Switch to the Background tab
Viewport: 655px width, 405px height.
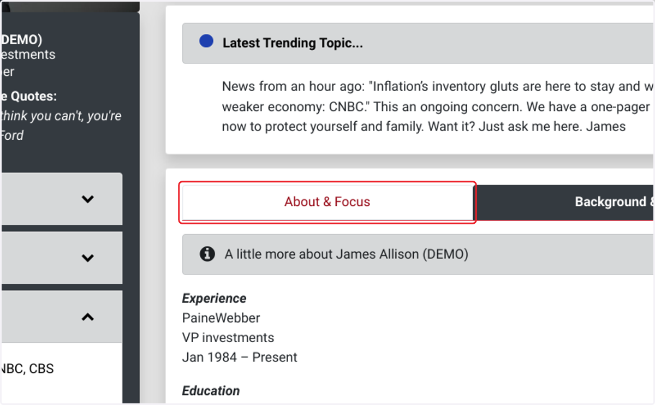(565, 202)
